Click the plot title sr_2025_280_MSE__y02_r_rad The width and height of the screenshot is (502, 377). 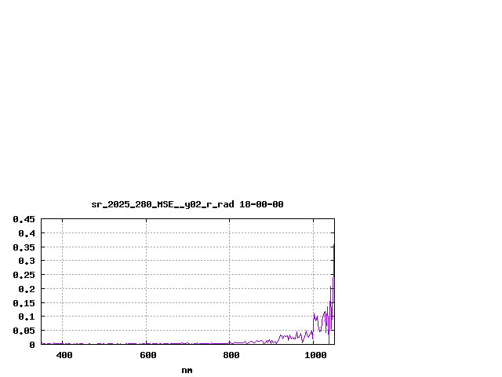pyautogui.click(x=162, y=204)
